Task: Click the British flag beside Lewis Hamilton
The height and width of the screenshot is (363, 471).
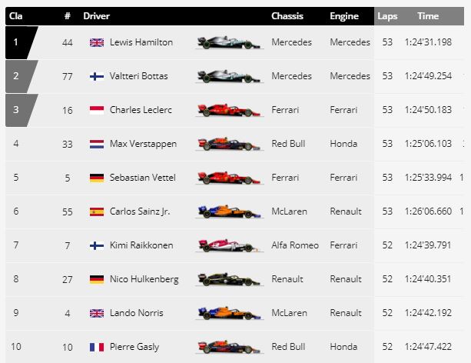Action: [x=98, y=42]
